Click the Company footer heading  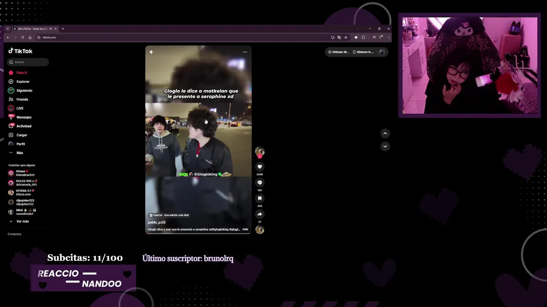[x=14, y=234]
